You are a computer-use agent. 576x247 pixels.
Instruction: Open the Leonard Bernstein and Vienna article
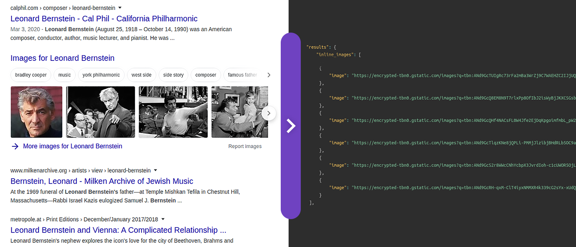(118, 230)
